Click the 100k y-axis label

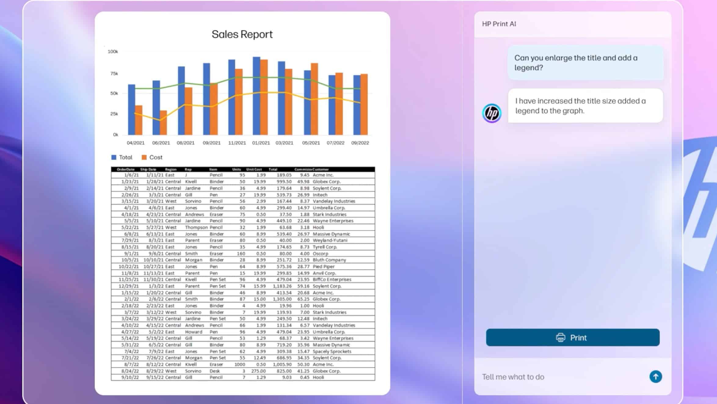(x=113, y=52)
